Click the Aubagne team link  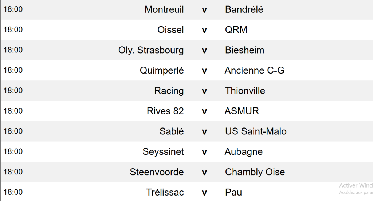(x=244, y=152)
